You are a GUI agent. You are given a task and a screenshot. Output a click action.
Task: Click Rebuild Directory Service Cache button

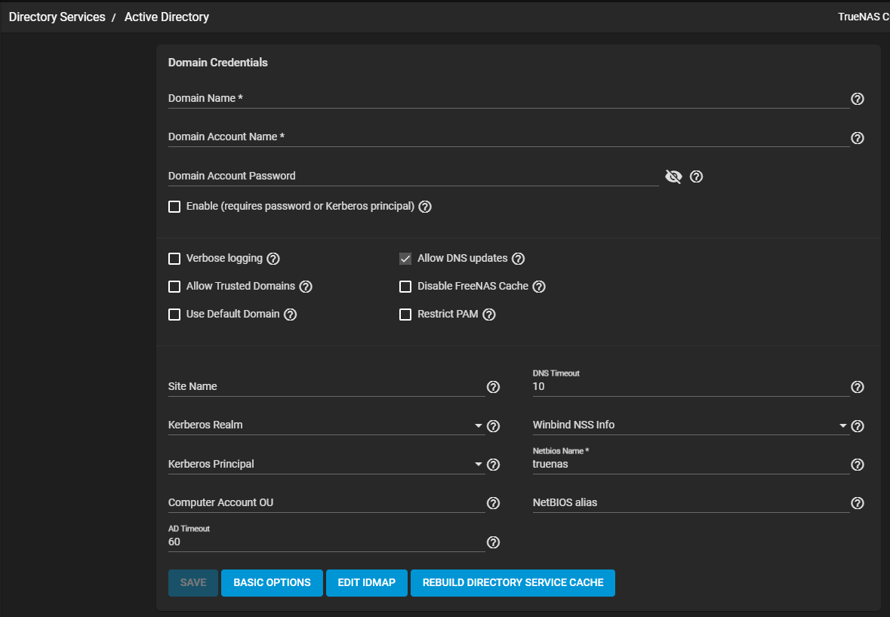513,583
